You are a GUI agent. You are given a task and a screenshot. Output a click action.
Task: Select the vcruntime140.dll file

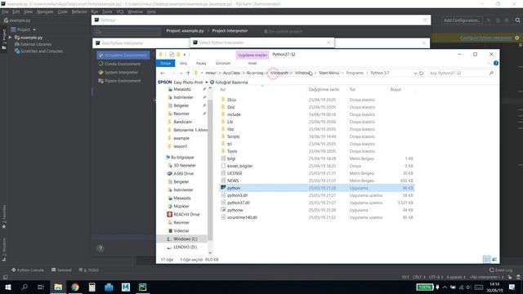coord(242,217)
